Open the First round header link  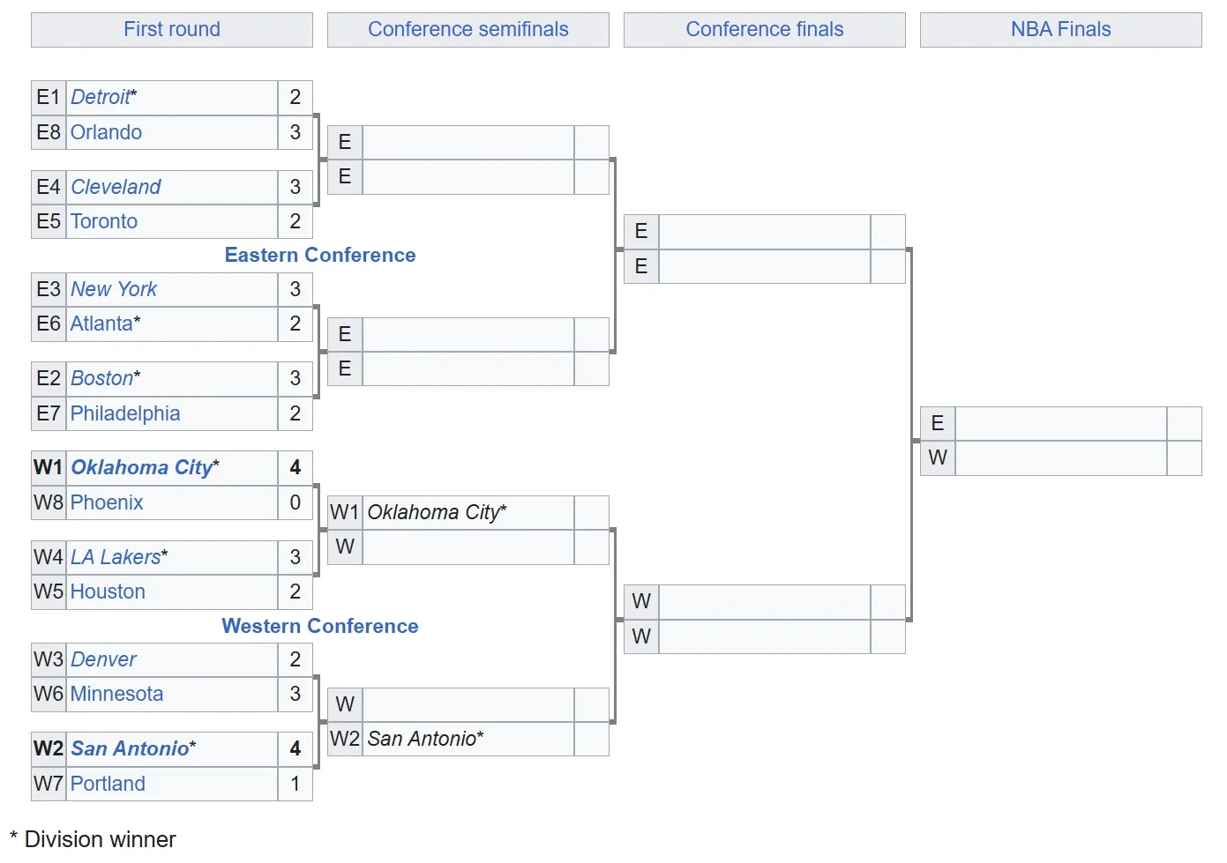pos(172,29)
